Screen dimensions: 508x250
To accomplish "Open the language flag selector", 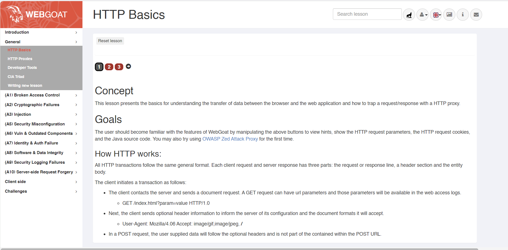I will click(436, 15).
